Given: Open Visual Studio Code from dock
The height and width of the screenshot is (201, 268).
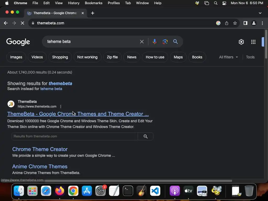Looking at the screenshot, I should tap(155, 191).
